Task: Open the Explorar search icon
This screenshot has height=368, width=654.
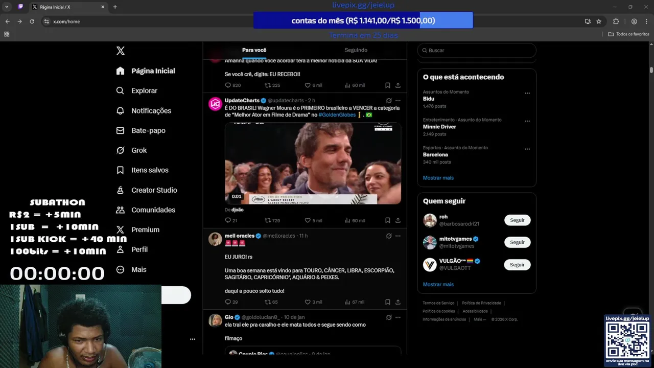Action: (120, 90)
